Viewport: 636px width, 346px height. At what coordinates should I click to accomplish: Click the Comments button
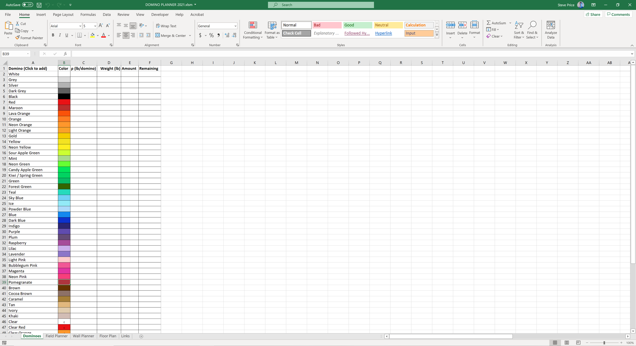[x=618, y=14]
